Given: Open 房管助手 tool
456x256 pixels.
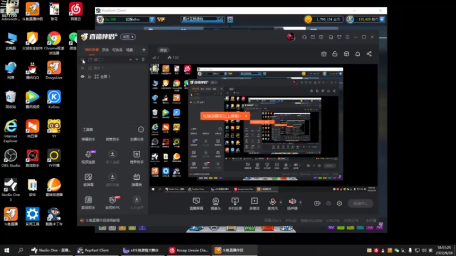Looking at the screenshot, I should (x=112, y=139).
